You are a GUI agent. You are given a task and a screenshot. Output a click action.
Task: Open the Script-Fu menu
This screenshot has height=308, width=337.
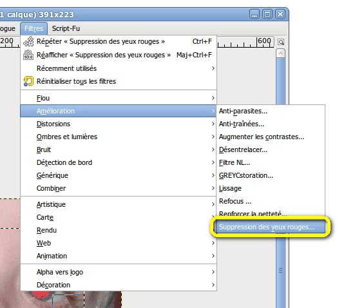(x=66, y=28)
